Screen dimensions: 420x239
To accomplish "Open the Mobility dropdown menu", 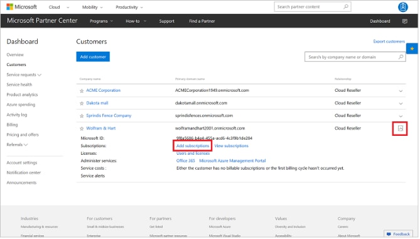I will 93,8.
